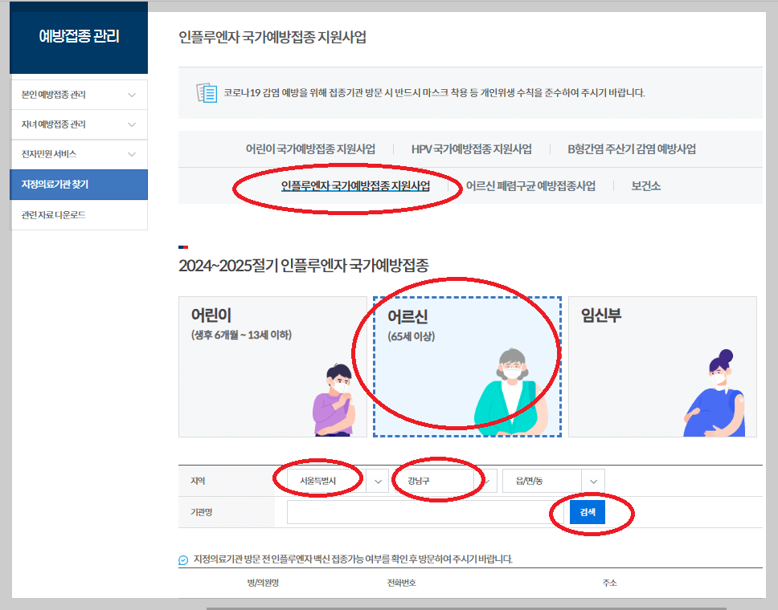
Task: Click the underlined 인플루엔자 국가예방접종 지원사업 link
Action: pos(357,187)
